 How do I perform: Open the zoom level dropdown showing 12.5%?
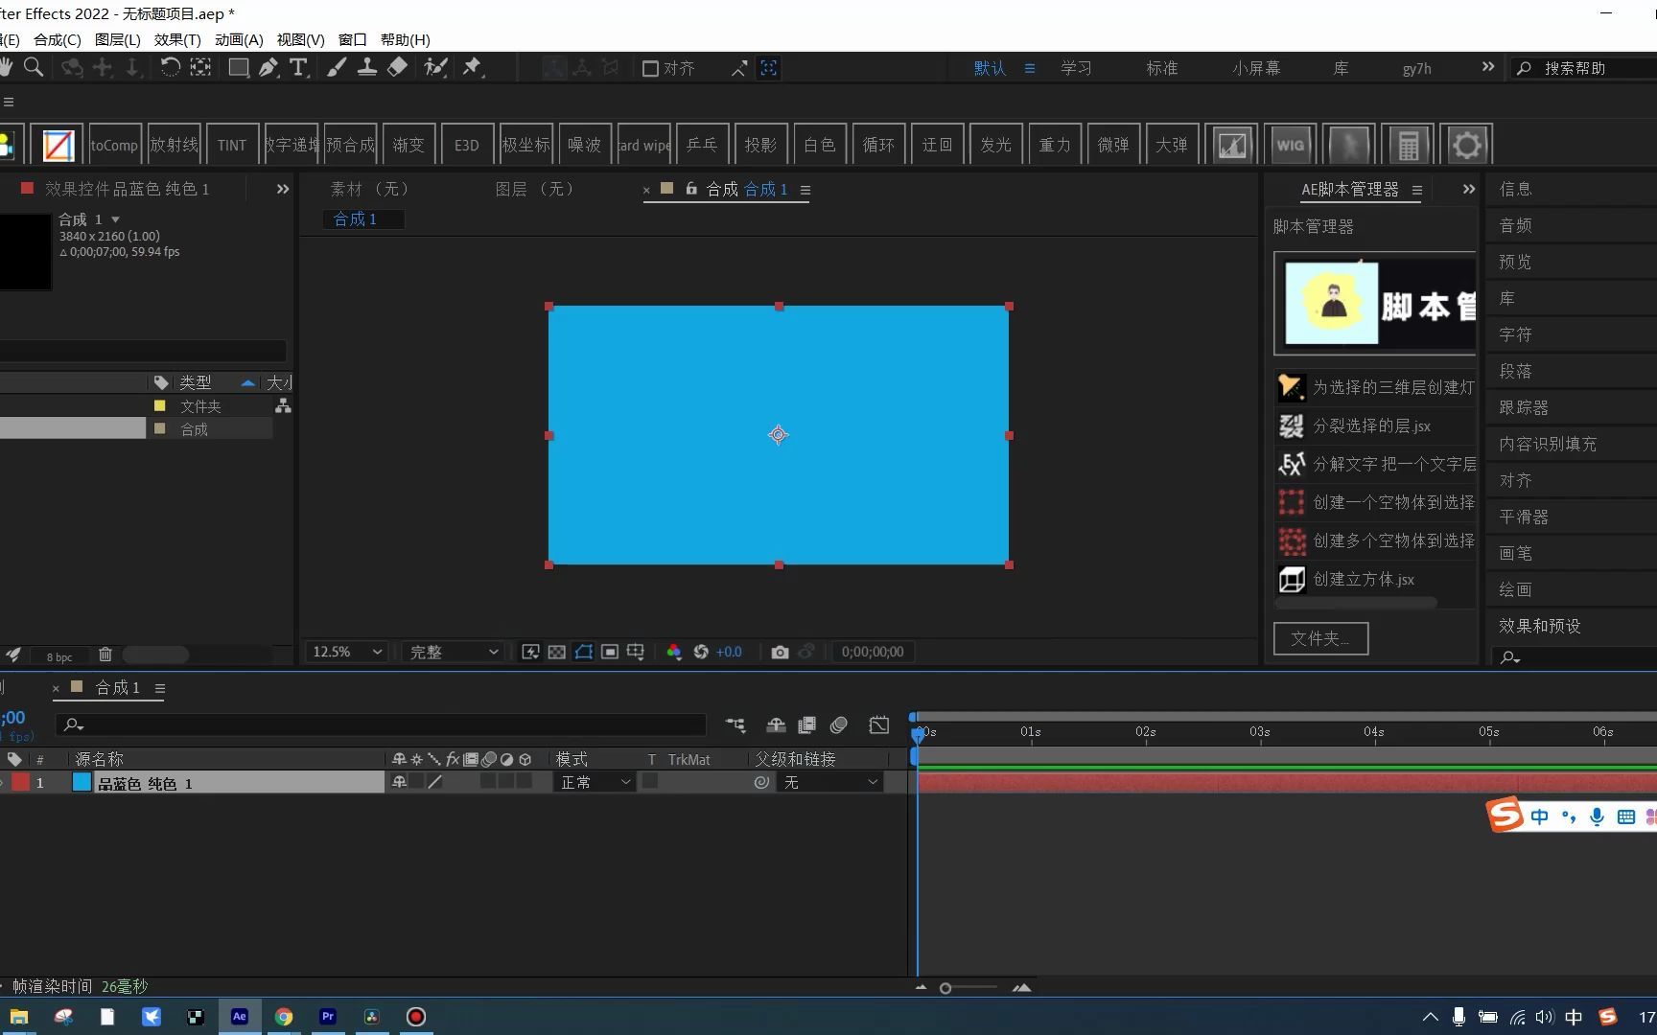[x=342, y=652]
